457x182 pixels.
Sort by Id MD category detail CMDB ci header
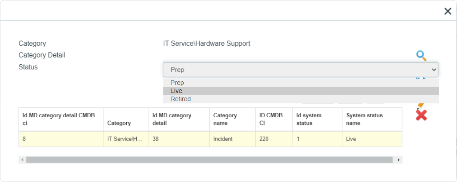(x=61, y=119)
